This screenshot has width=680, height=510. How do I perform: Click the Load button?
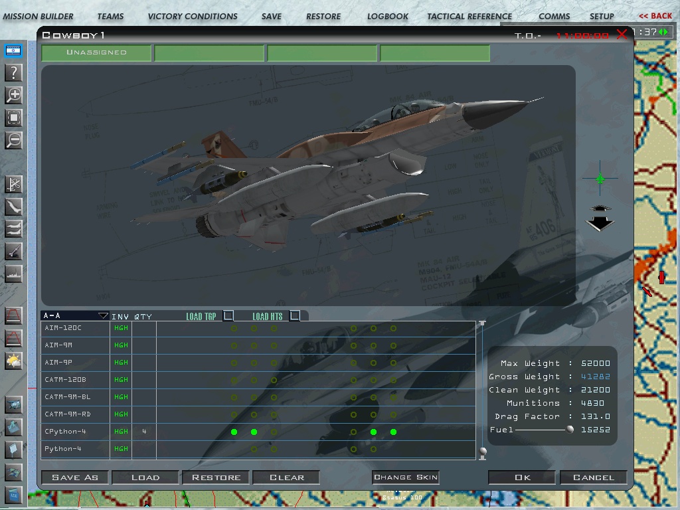(145, 477)
